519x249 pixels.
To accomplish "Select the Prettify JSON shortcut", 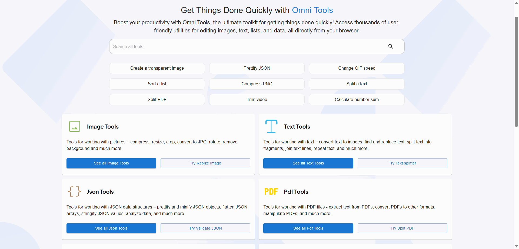I will pyautogui.click(x=257, y=68).
